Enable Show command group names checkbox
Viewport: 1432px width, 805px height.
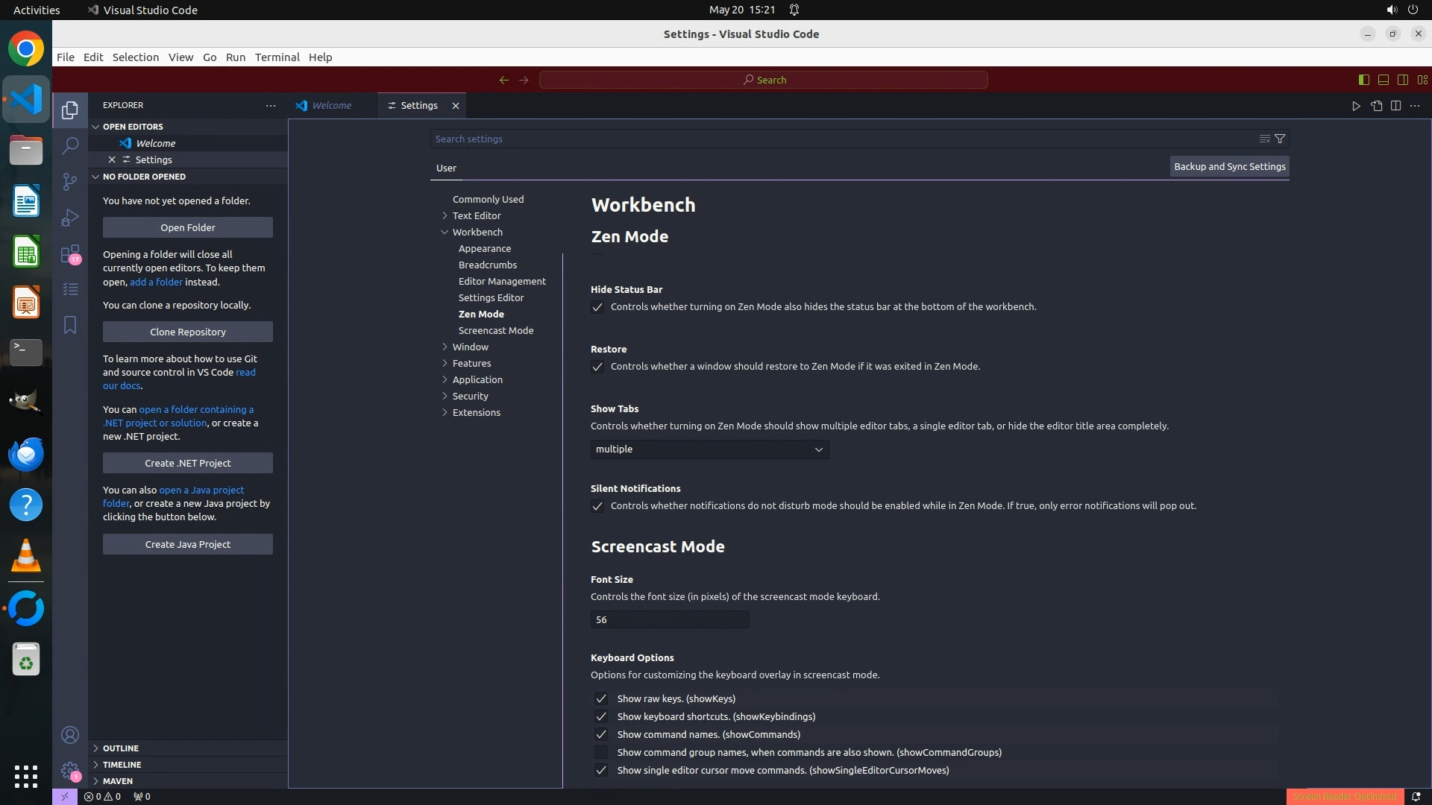601,752
